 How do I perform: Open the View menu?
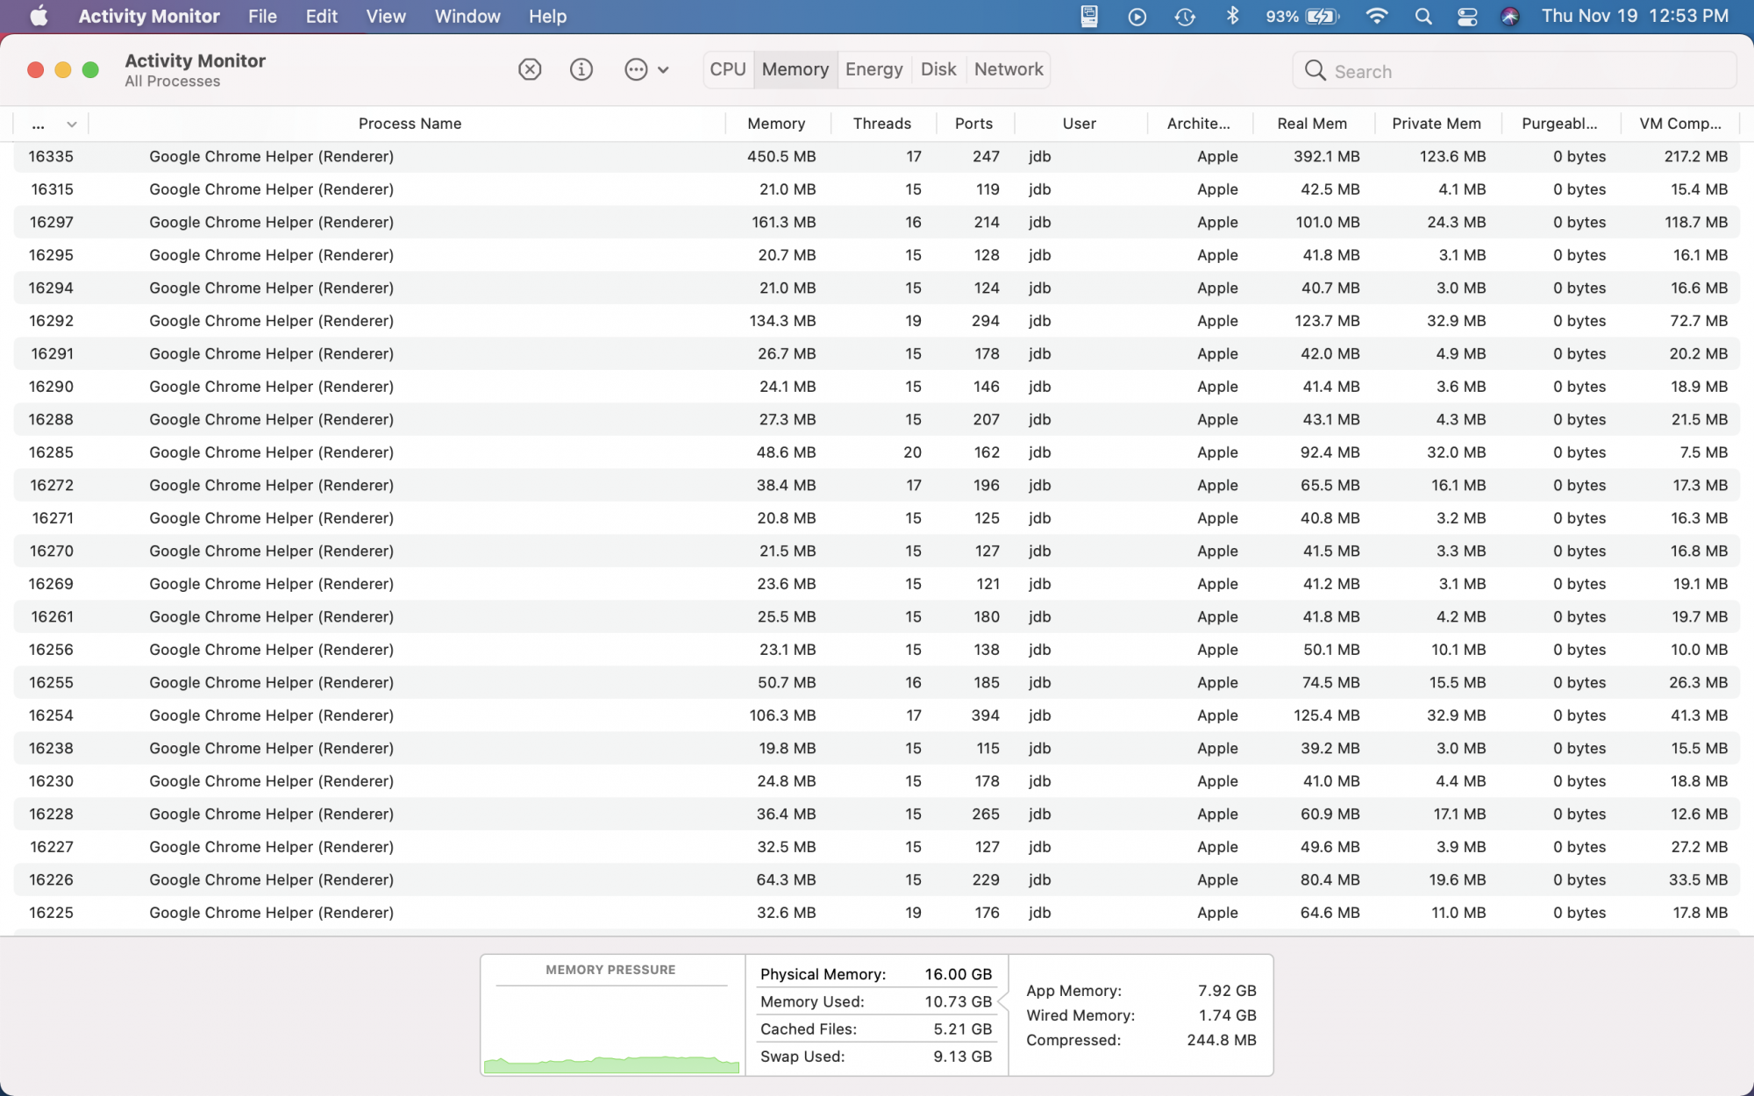pyautogui.click(x=386, y=17)
